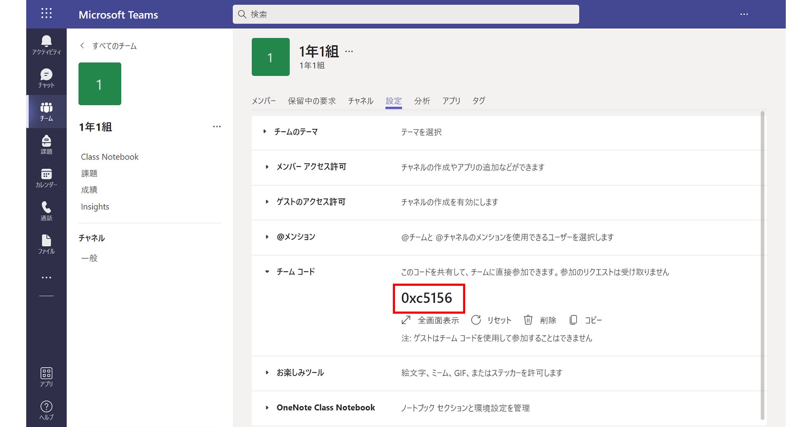Click the search magnifier icon
812x427 pixels.
coord(242,14)
